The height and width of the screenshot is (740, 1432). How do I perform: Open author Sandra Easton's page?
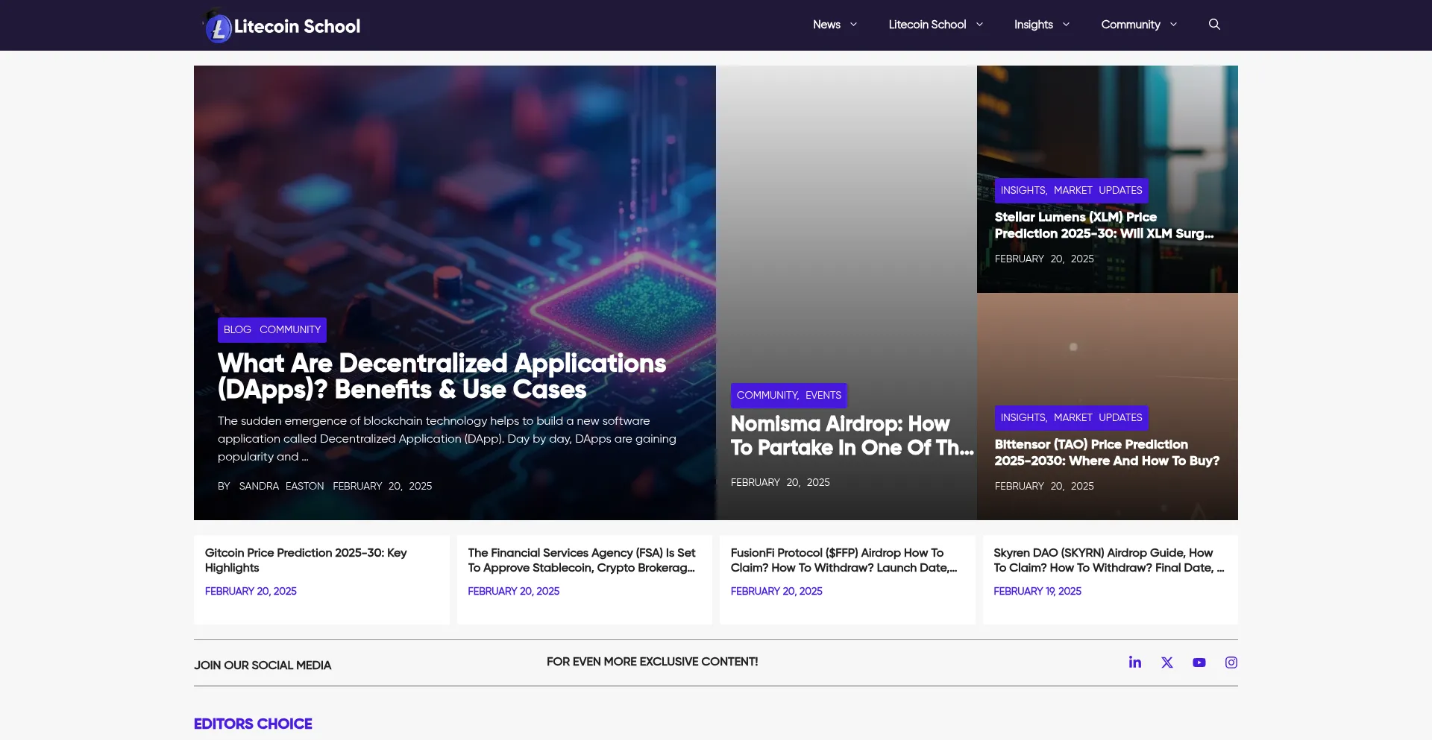click(281, 486)
